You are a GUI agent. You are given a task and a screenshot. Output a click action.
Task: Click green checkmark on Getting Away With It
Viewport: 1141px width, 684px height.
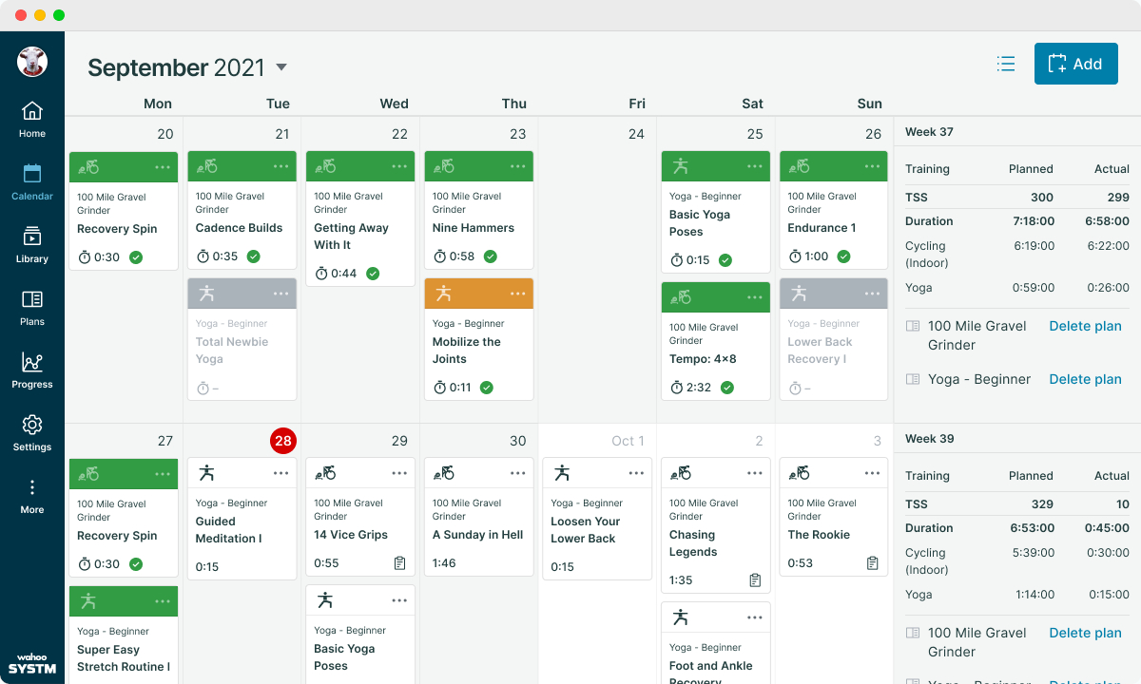[x=373, y=274]
